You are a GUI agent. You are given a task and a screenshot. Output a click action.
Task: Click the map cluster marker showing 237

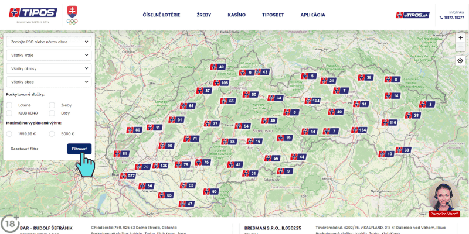click(x=128, y=176)
